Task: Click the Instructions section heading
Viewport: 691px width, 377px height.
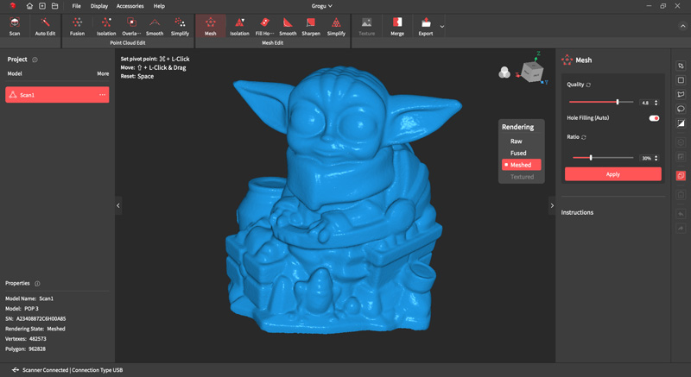Action: (x=577, y=212)
